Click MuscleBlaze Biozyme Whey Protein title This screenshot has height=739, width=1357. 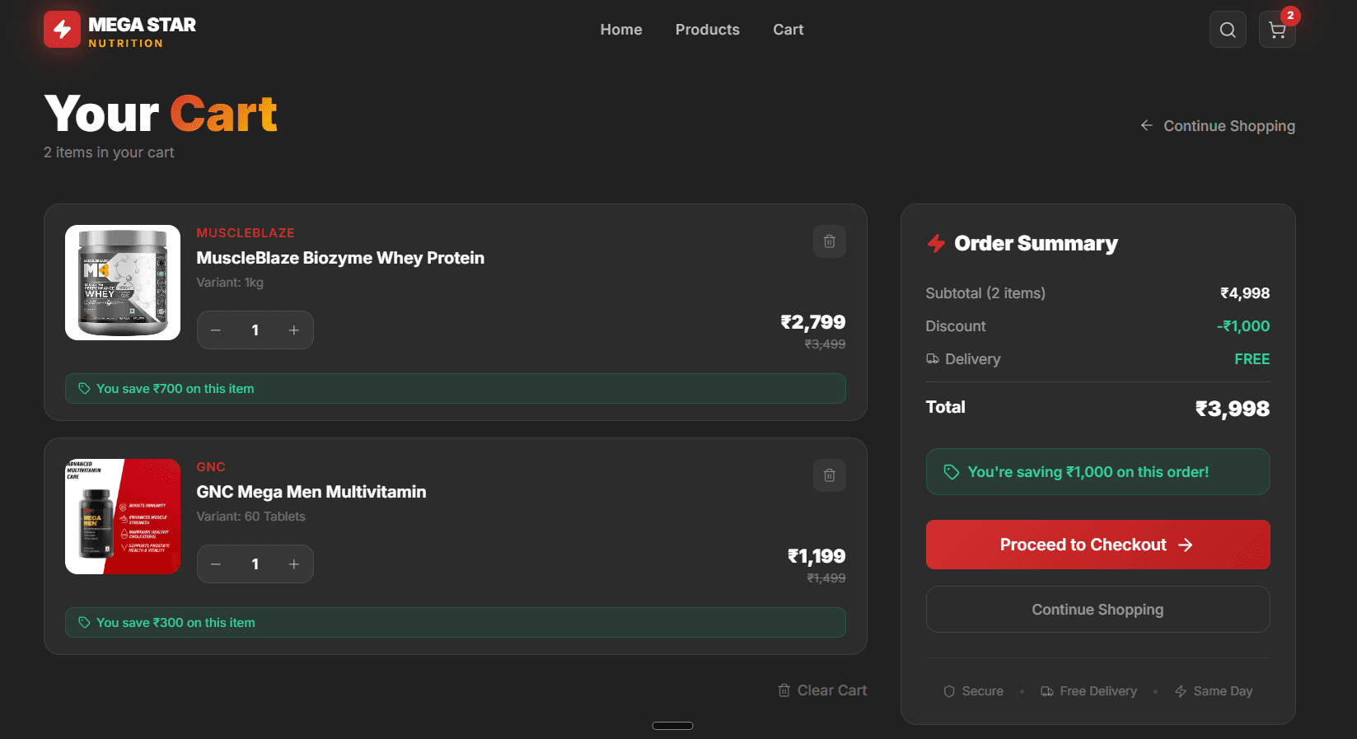point(340,258)
